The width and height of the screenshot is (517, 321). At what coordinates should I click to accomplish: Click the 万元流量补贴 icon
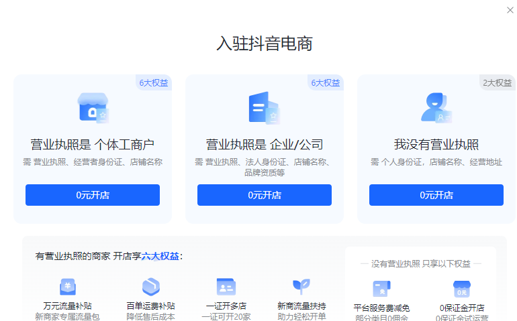click(68, 287)
